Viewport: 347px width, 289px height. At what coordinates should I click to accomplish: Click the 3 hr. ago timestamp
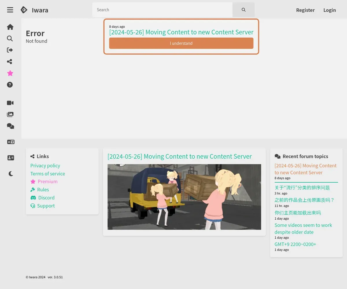(x=281, y=193)
